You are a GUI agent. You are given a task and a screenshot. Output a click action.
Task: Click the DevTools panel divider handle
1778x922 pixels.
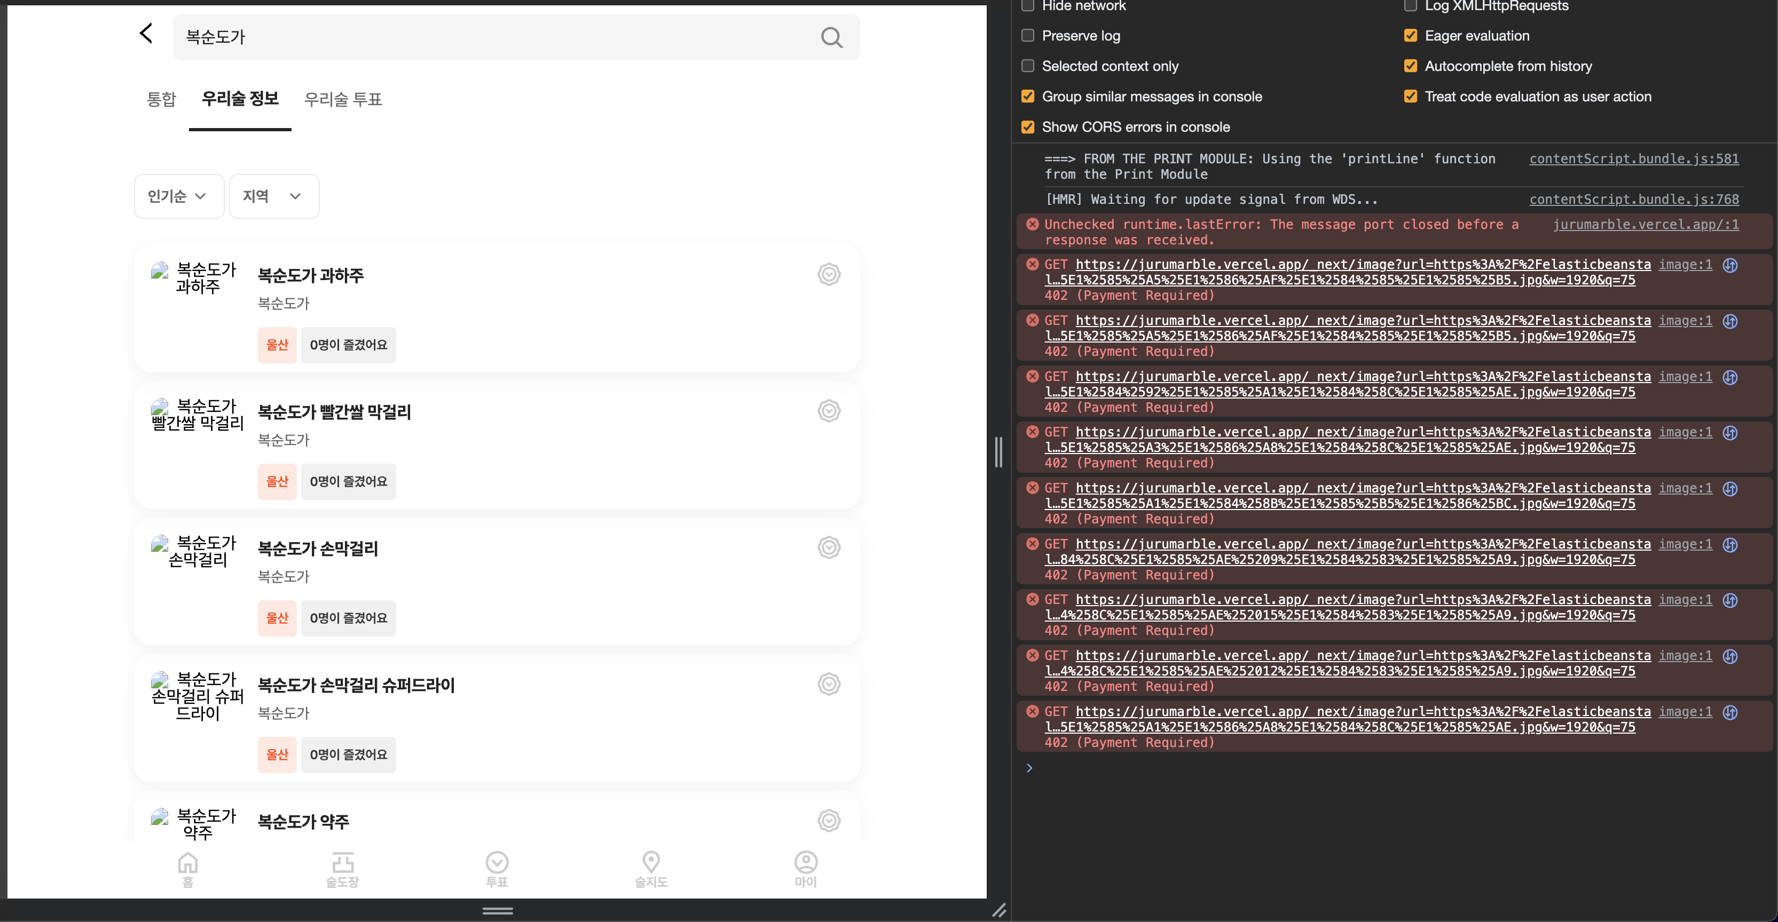tap(998, 452)
